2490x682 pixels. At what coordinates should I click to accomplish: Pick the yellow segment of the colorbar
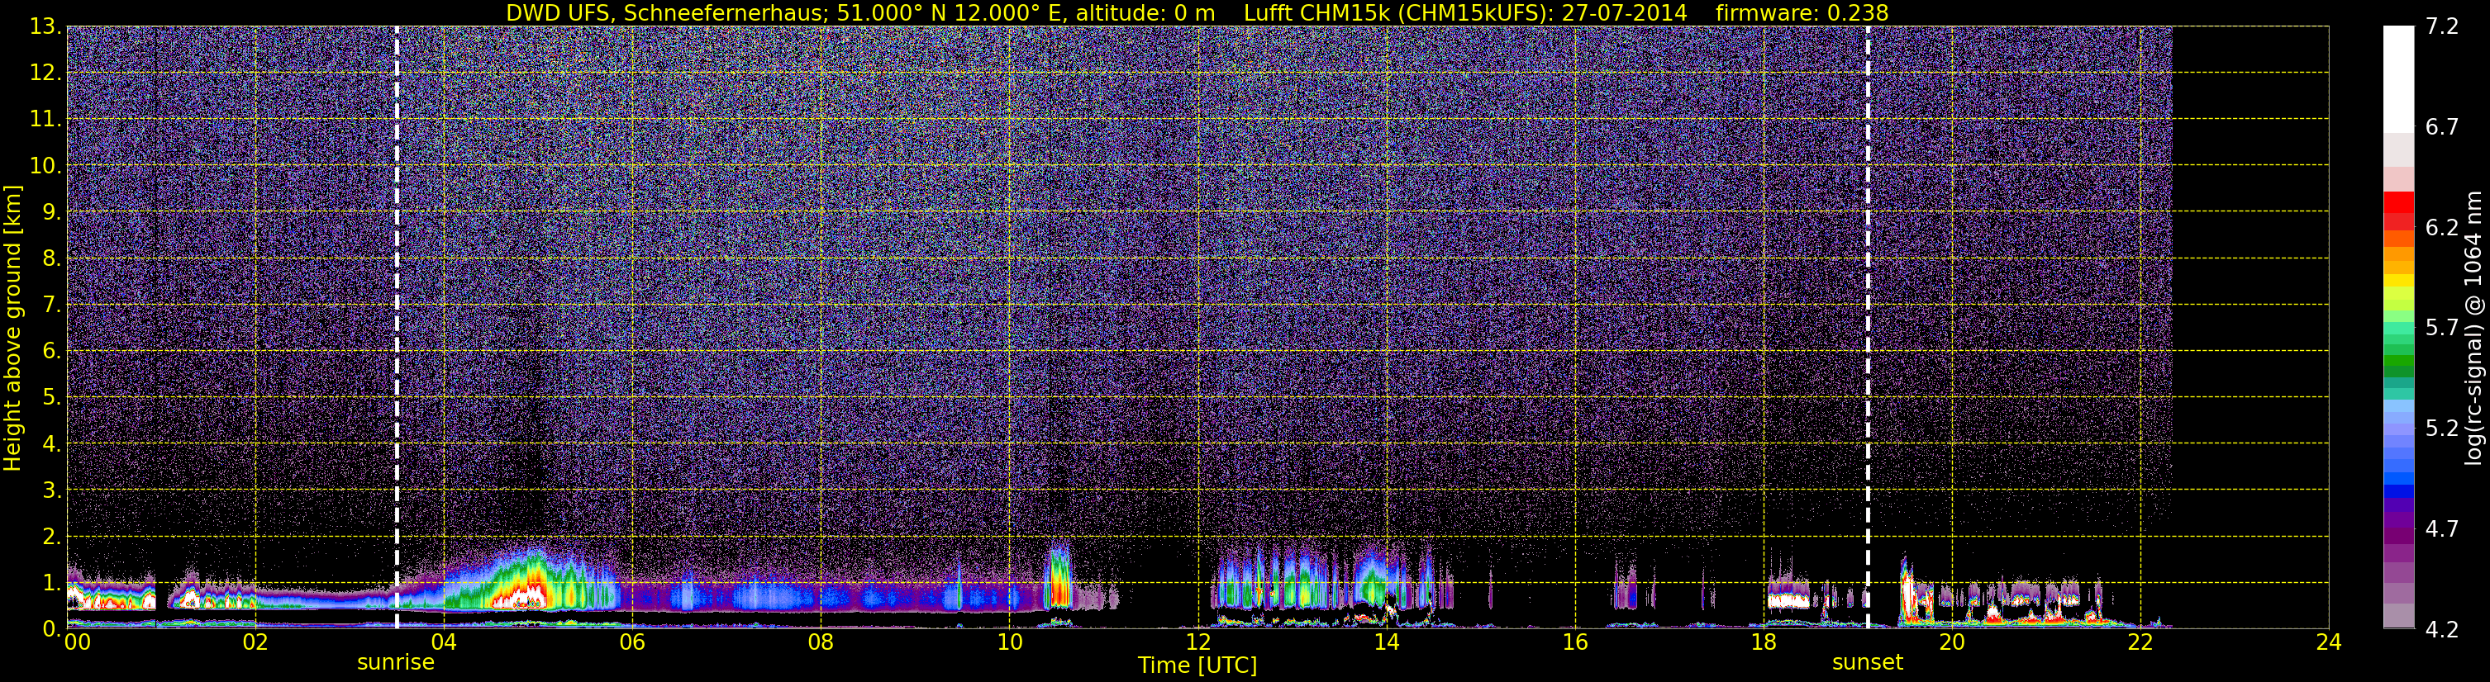(x=2398, y=281)
